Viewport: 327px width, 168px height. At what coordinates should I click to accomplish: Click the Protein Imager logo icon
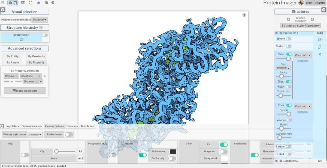(x=301, y=3)
